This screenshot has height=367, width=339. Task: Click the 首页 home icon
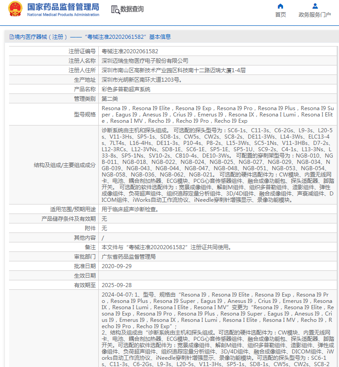(x=280, y=6)
